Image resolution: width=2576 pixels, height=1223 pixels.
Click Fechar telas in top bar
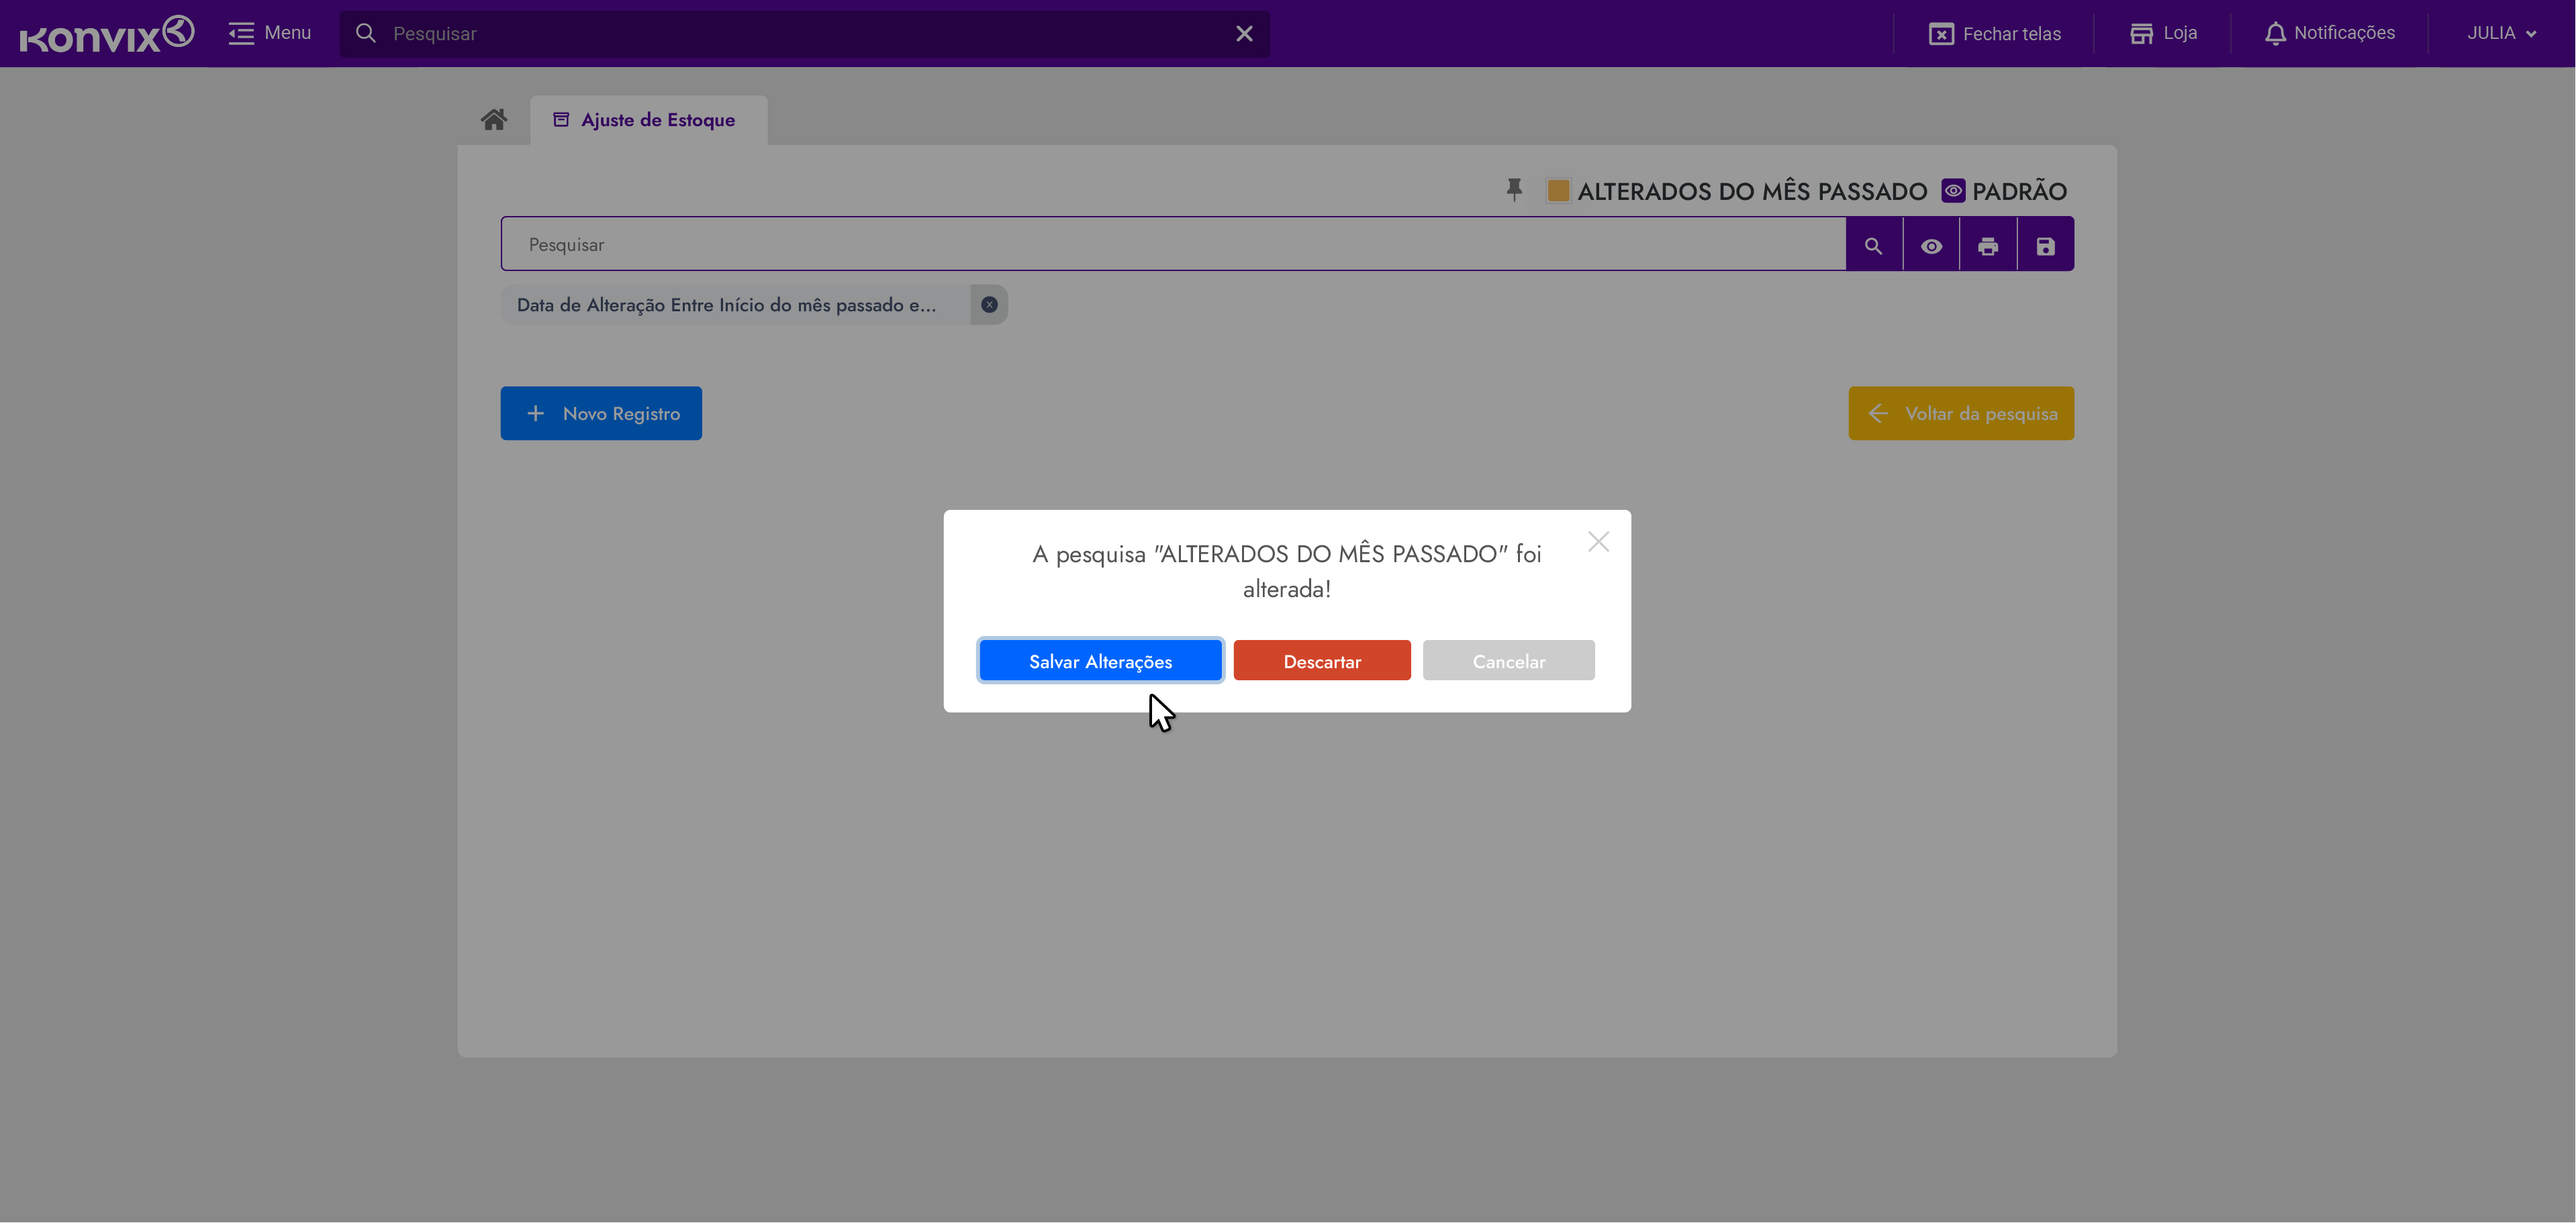coord(1995,34)
